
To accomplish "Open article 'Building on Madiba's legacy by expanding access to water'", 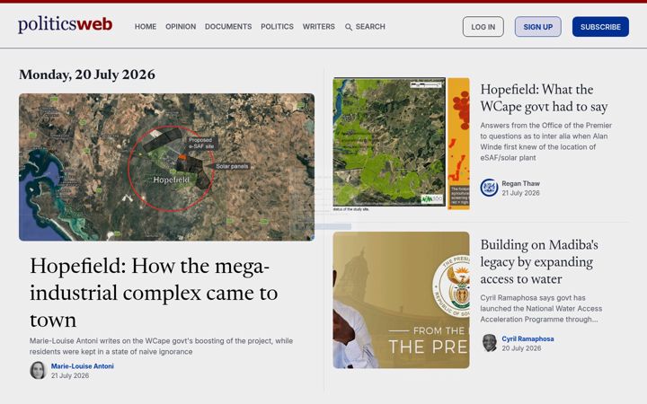I will coord(539,262).
